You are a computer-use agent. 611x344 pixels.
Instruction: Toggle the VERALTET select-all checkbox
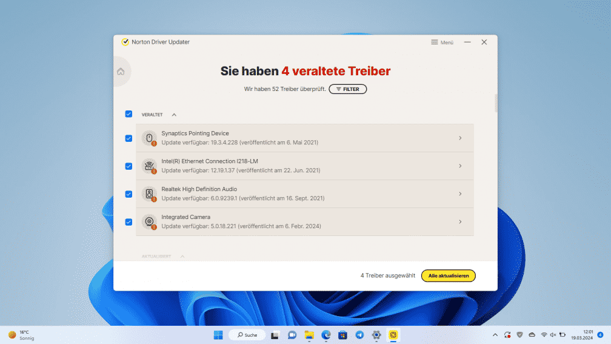tap(129, 114)
